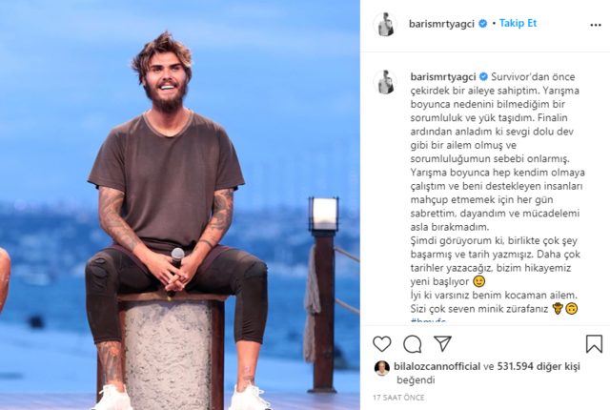
Task: Like the post with the heart icon
Action: pos(381,344)
